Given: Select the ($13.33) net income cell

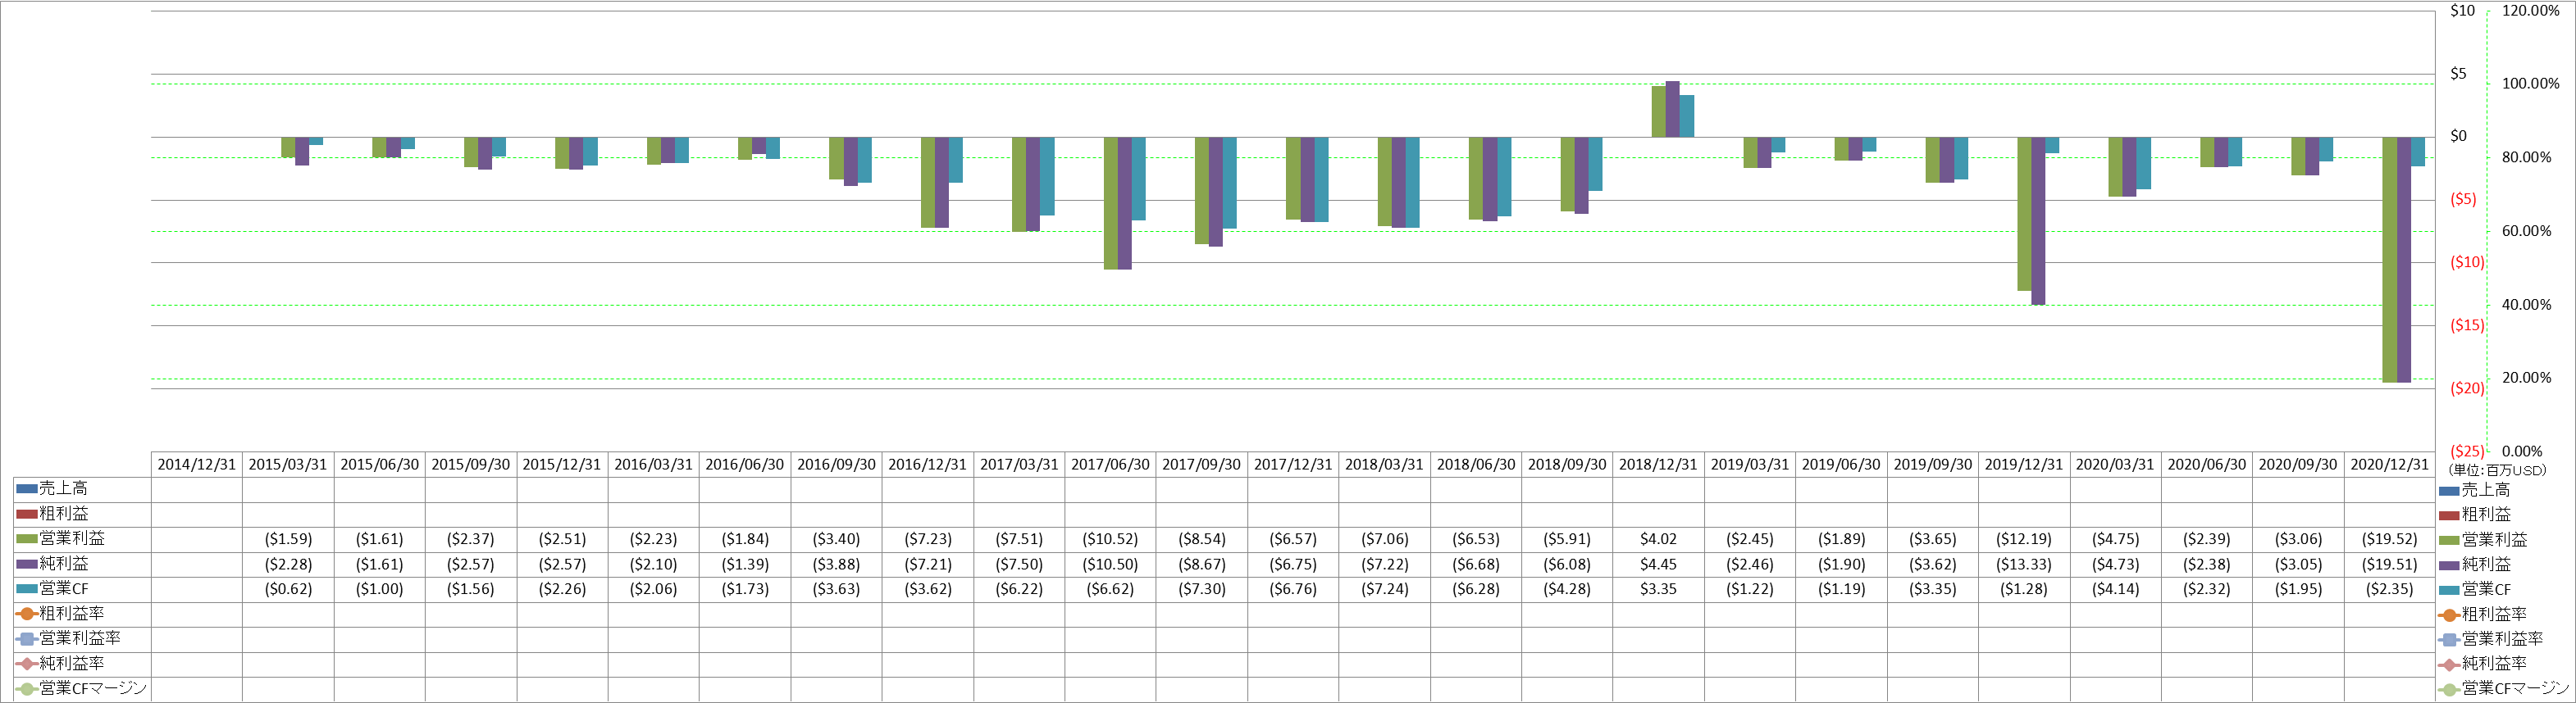Looking at the screenshot, I should pyautogui.click(x=2024, y=565).
